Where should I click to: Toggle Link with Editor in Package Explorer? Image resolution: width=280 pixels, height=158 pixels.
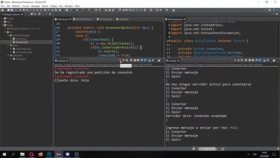click(35, 14)
